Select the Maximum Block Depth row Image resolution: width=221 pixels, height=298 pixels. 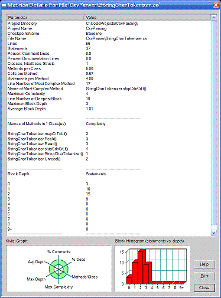point(109,104)
